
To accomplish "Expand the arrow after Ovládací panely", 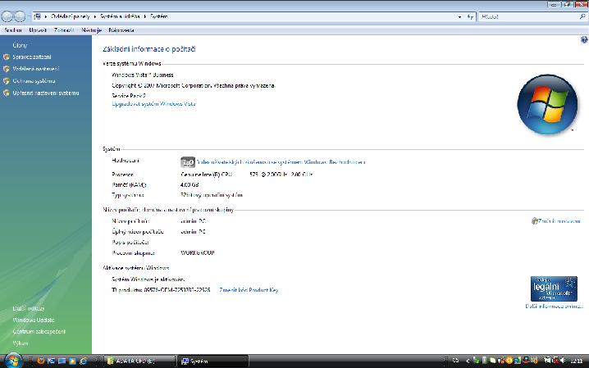I will 95,16.
